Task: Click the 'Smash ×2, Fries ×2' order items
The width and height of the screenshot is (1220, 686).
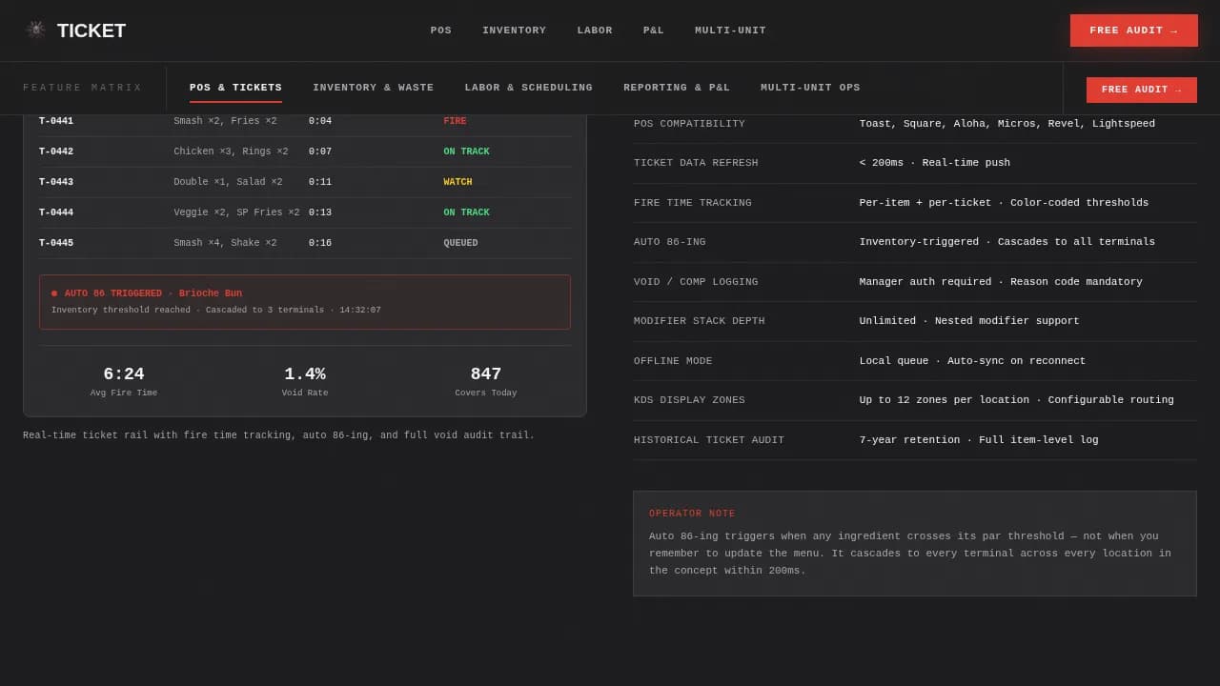Action: pos(225,121)
